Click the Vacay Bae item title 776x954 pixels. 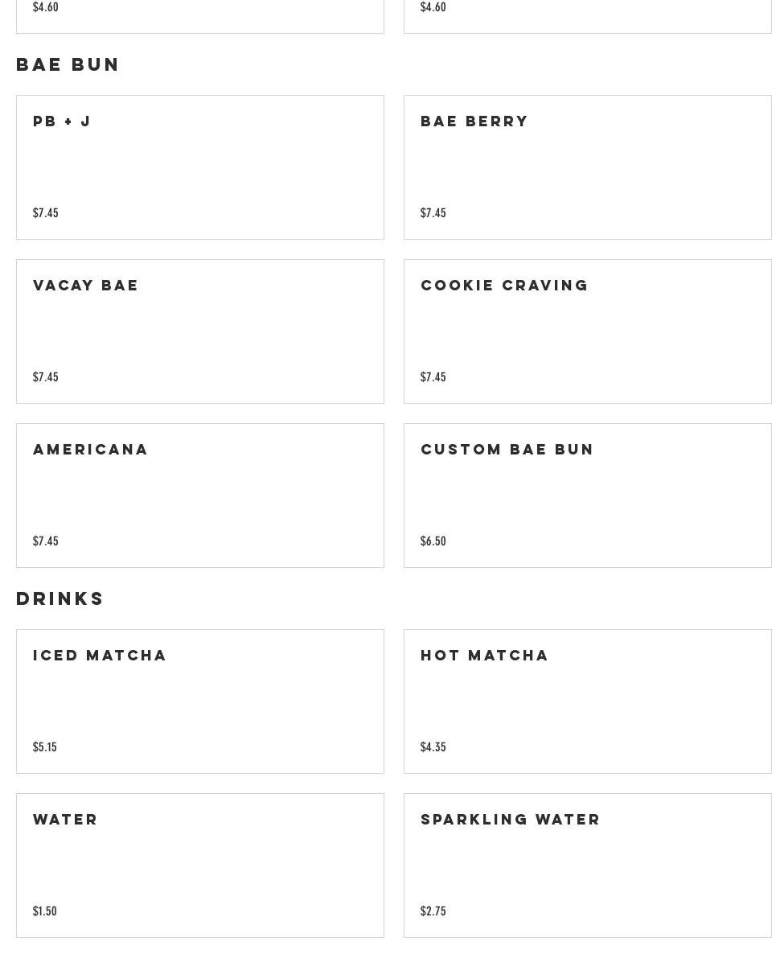click(86, 286)
